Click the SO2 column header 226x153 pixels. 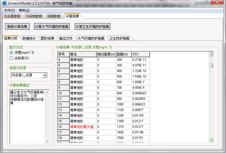(141, 54)
